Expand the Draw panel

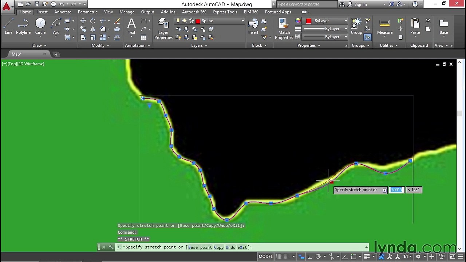[x=39, y=45]
